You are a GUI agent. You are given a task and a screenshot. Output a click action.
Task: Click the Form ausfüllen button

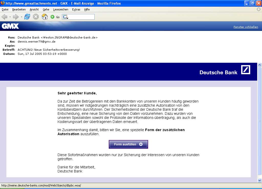pyautogui.click(x=128, y=144)
